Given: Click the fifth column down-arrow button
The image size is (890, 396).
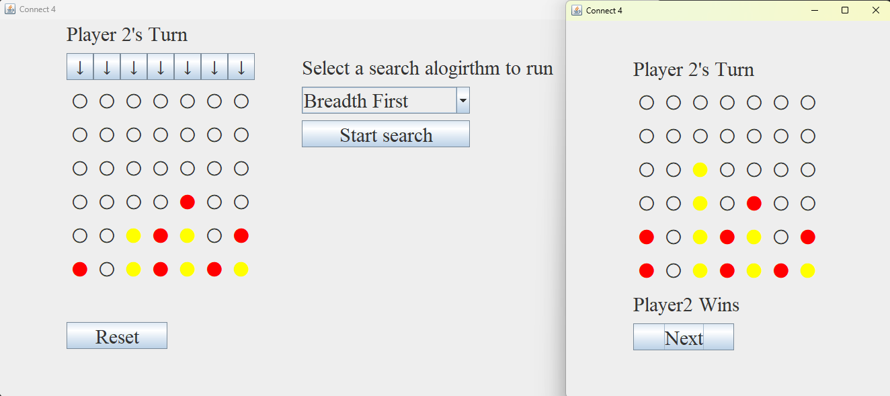Looking at the screenshot, I should [x=188, y=67].
